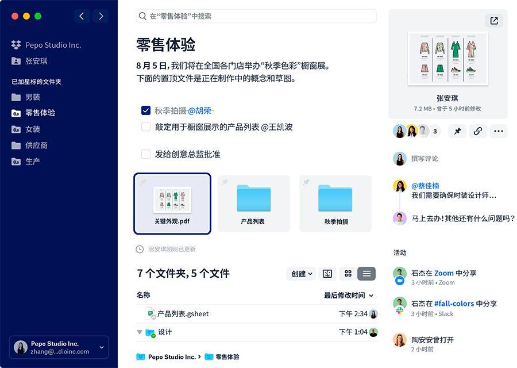
Task: Uncheck the 秋季拍摄 task
Action: tap(145, 110)
